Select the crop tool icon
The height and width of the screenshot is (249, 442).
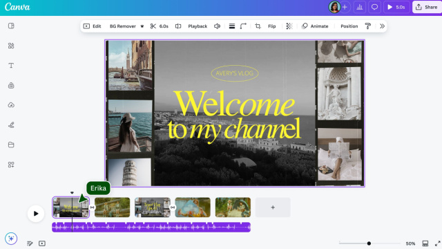tap(258, 26)
